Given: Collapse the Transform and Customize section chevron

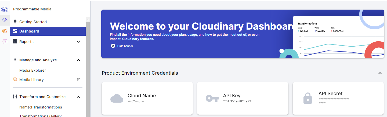Looking at the screenshot, I should coord(78,97).
